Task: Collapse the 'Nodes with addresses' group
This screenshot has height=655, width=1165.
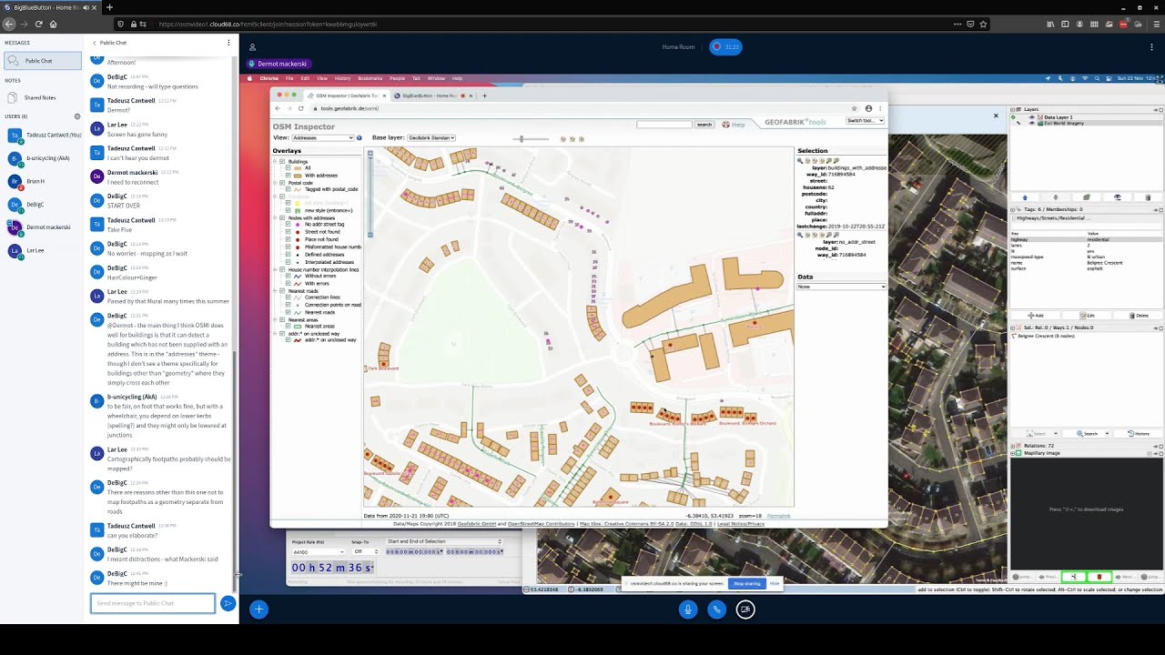Action: [276, 218]
